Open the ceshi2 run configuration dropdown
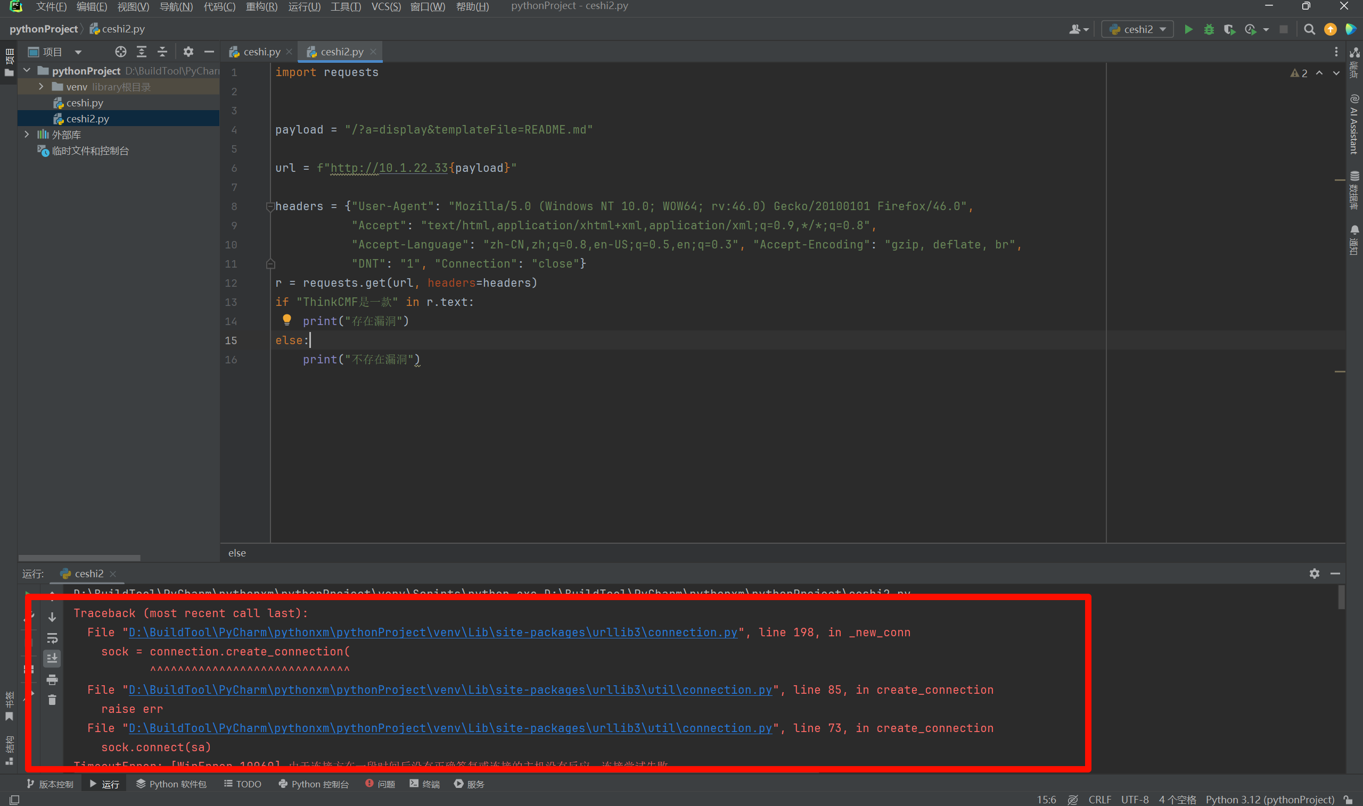This screenshot has width=1363, height=806. 1137,29
